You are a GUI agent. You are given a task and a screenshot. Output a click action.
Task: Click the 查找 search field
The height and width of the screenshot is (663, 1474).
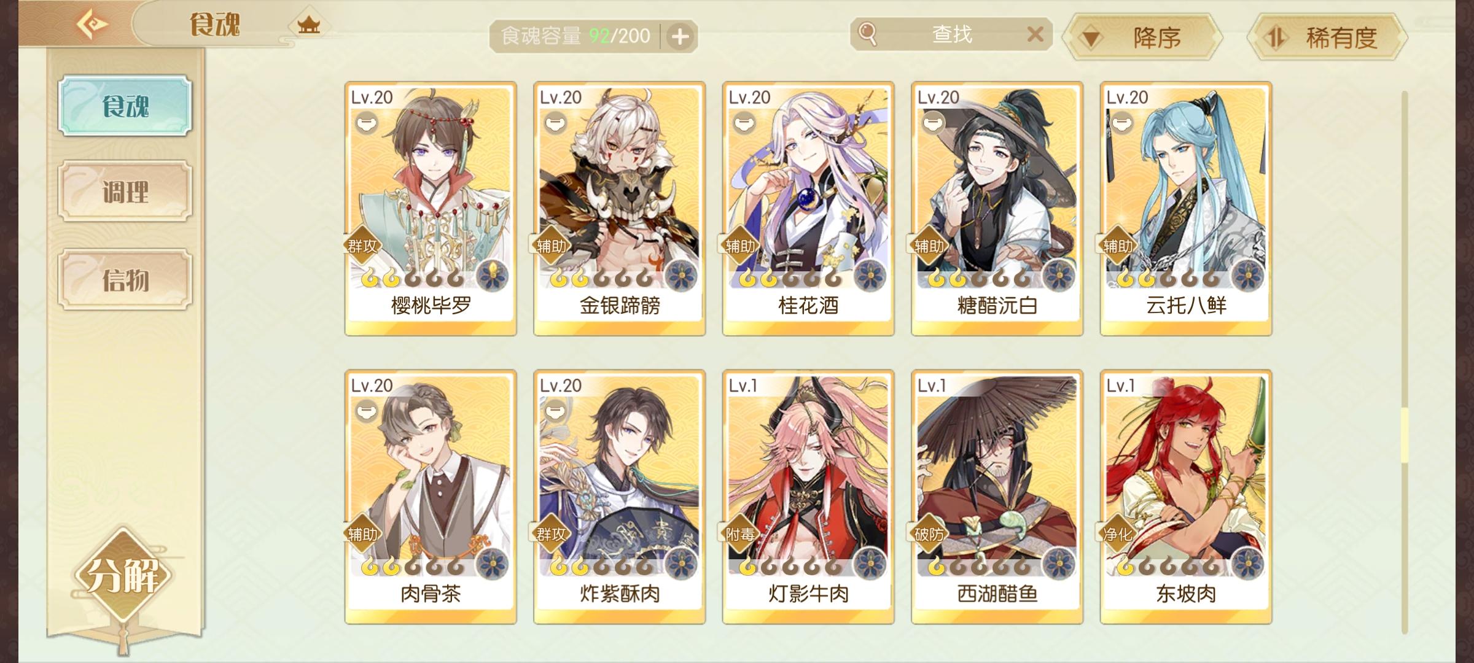[x=951, y=34]
